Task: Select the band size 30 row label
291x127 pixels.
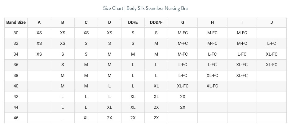Action: pos(16,33)
